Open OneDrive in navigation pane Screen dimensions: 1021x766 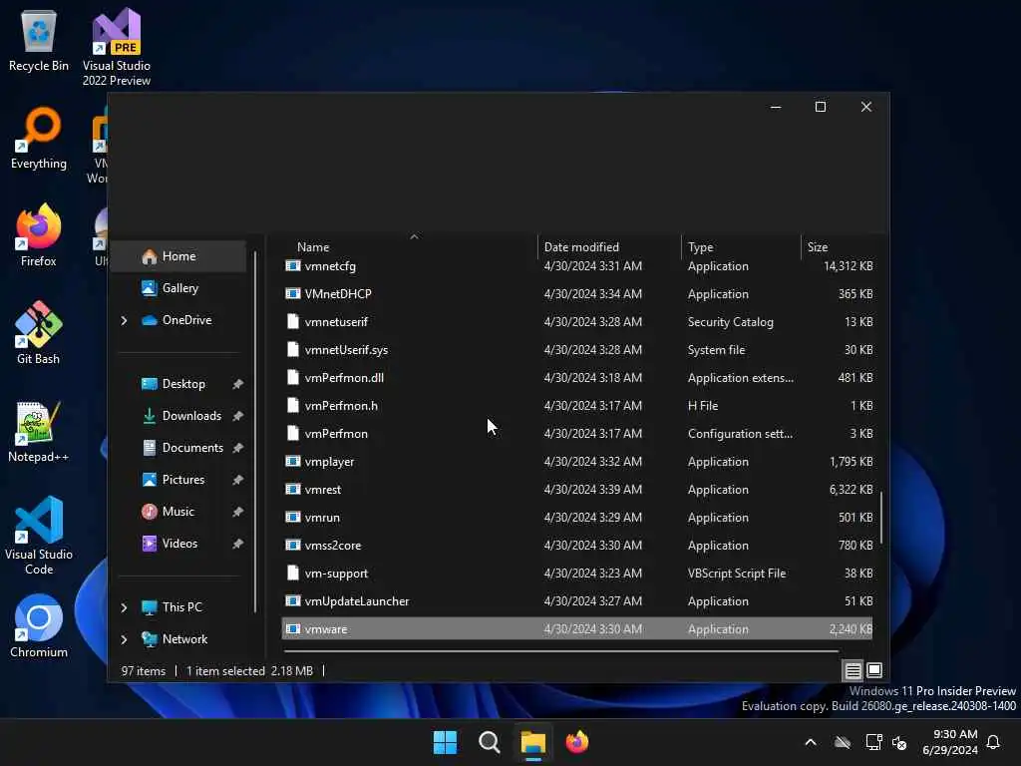point(178,320)
